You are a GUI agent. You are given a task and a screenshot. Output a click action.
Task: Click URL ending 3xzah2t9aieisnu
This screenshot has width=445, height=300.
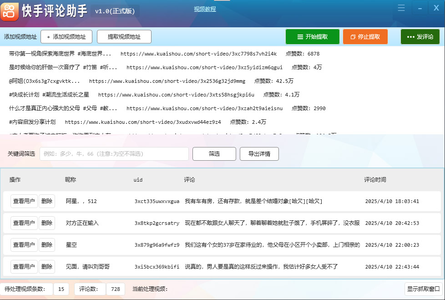click(204, 108)
